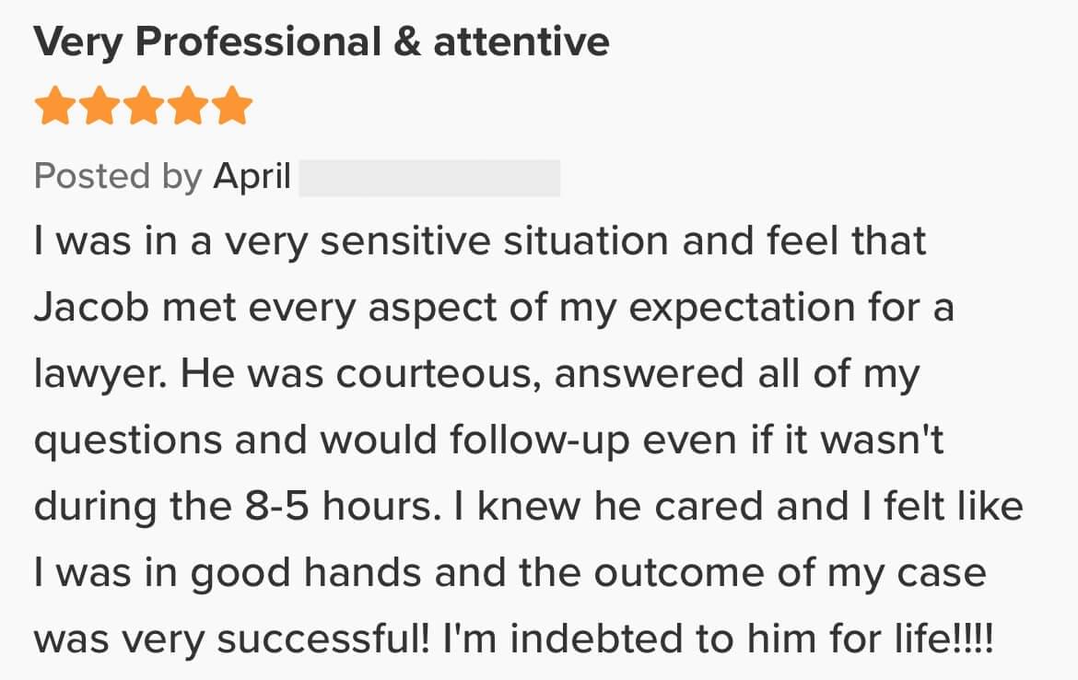Click the reviewer name "April"
1078x680 pixels.
point(252,176)
